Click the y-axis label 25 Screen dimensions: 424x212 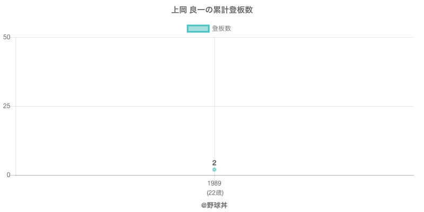point(6,106)
